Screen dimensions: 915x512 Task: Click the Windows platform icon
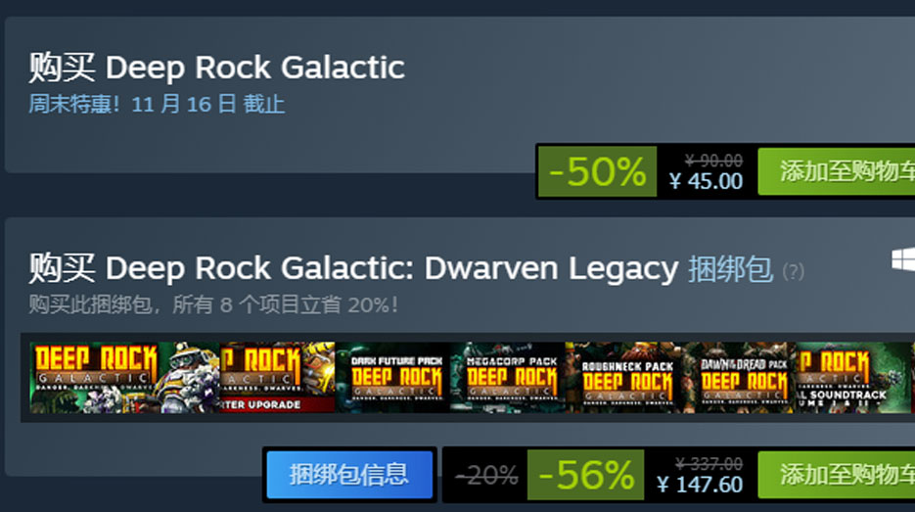(903, 259)
